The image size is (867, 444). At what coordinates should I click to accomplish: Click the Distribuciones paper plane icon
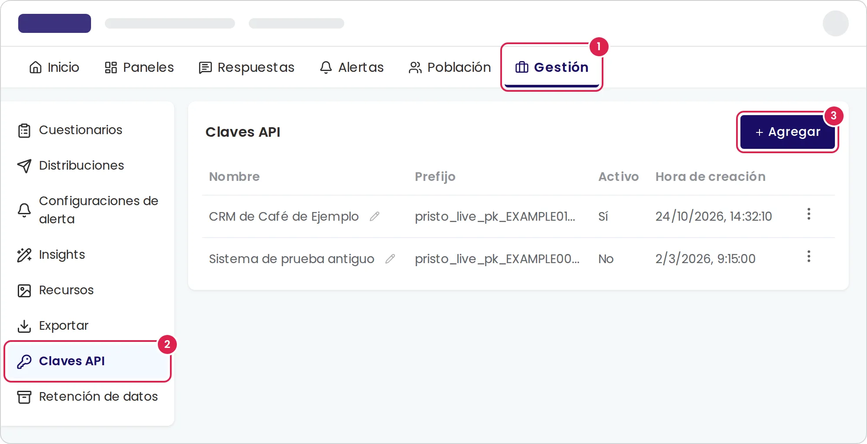click(x=24, y=166)
